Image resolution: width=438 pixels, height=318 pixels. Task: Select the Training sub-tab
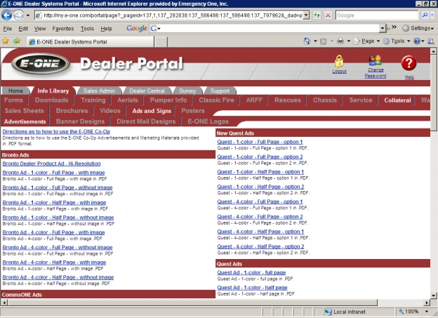pos(93,100)
